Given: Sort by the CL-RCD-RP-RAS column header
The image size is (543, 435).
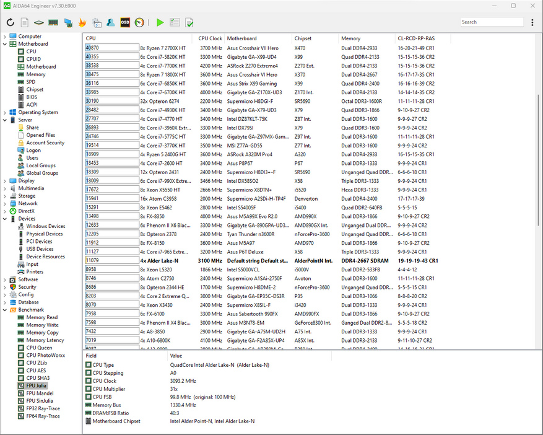Looking at the screenshot, I should pyautogui.click(x=423, y=38).
